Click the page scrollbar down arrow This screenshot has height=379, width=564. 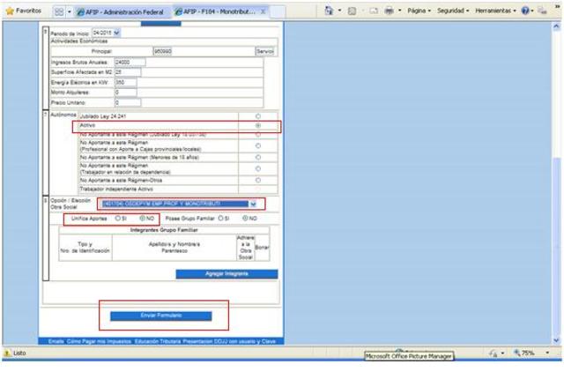click(x=556, y=340)
